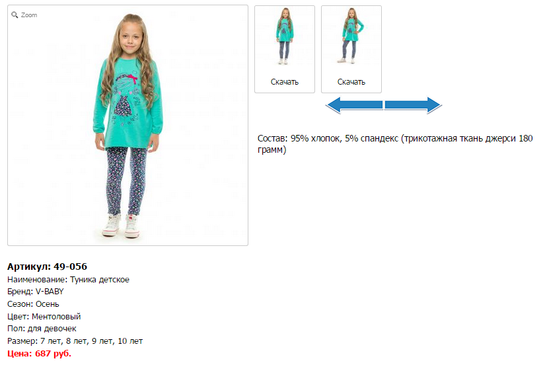Click the white sneakers in main photo
The image size is (543, 369).
(121, 225)
